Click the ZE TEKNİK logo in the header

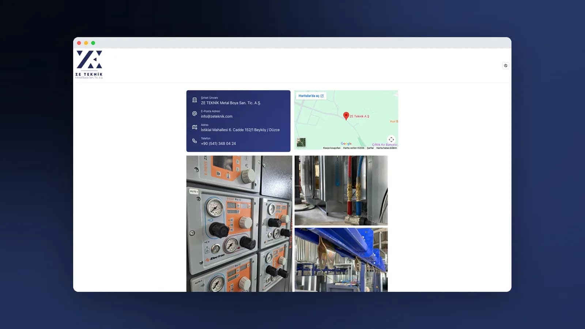pyautogui.click(x=89, y=65)
